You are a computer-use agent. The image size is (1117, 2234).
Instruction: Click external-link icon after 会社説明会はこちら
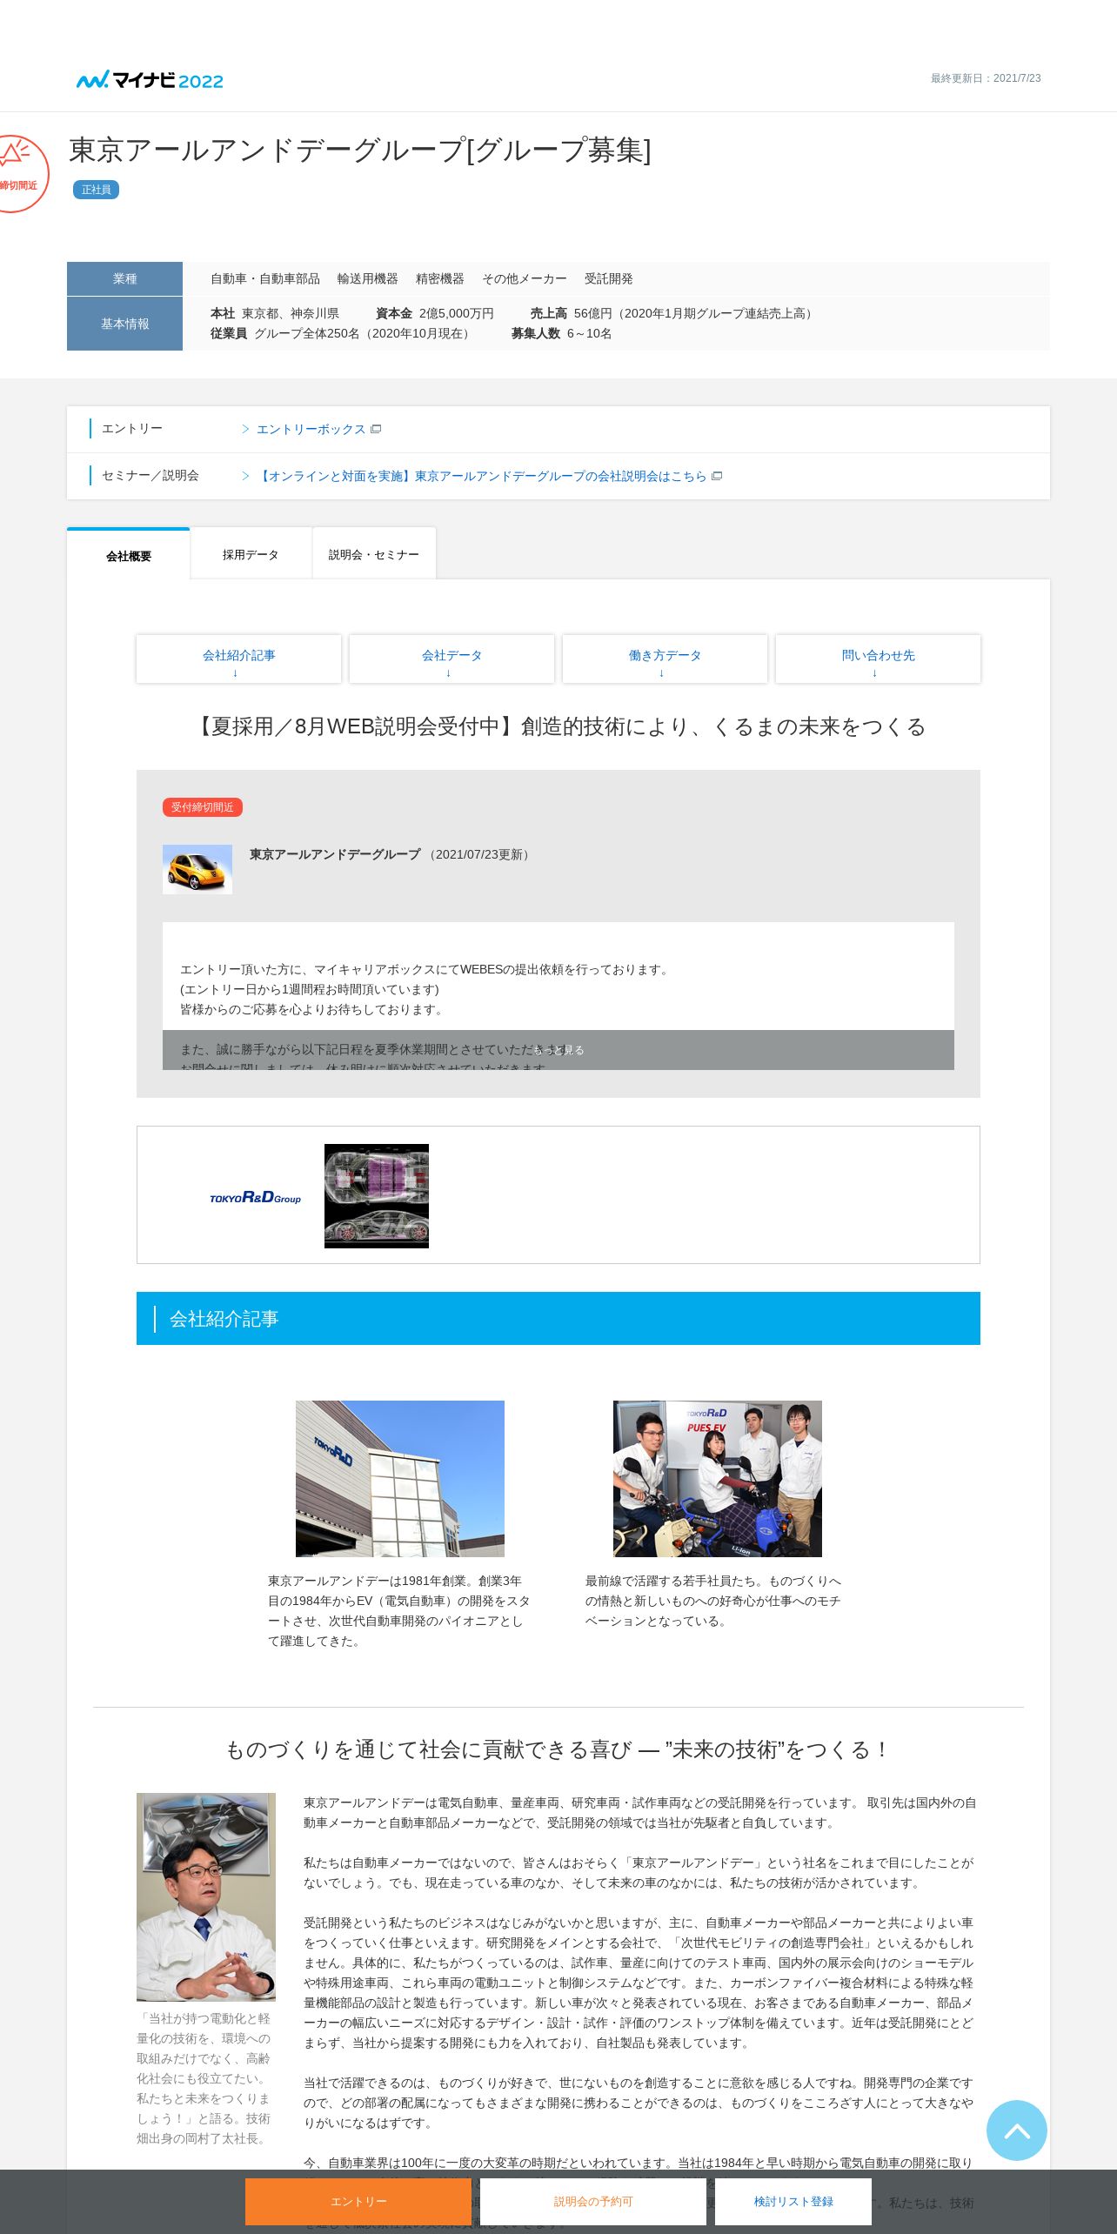tap(717, 476)
